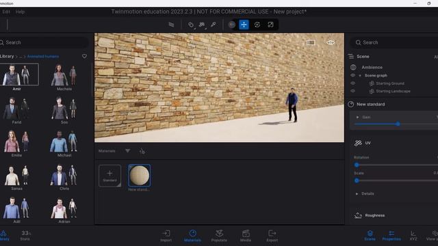Screen dimensions: 438x246
Task: Click the right panel search magnifier icon
Action: tap(358, 42)
